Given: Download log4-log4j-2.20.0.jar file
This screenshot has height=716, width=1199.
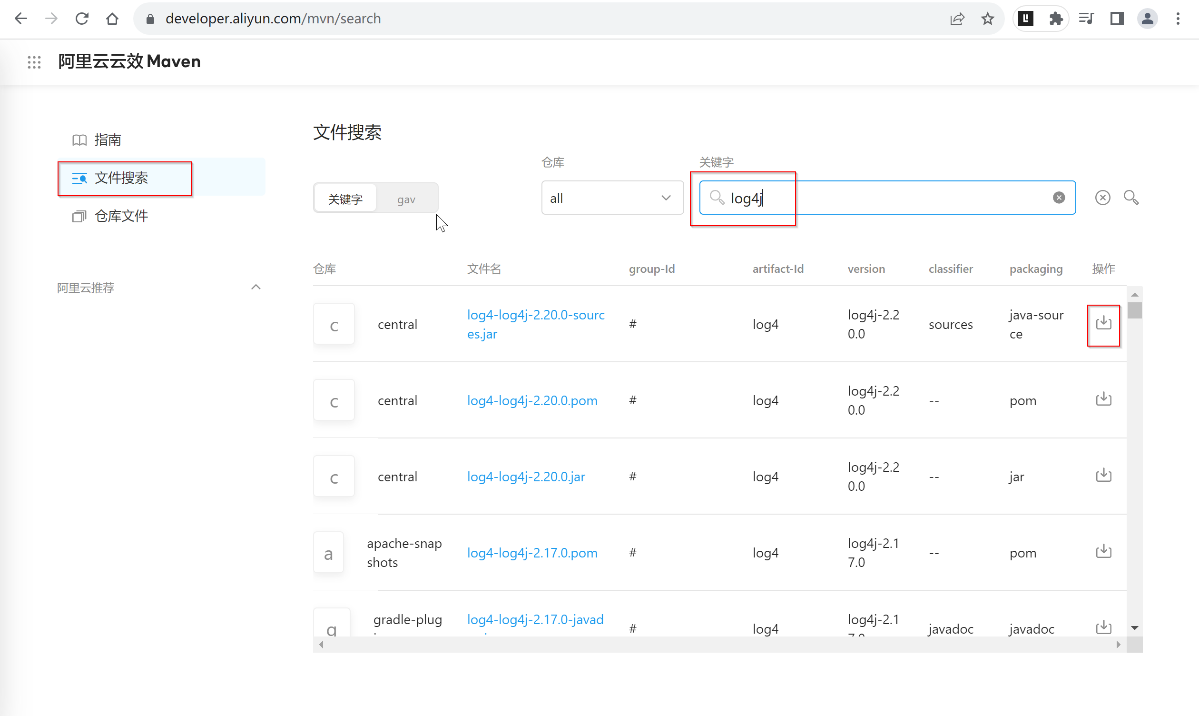Looking at the screenshot, I should point(1103,475).
